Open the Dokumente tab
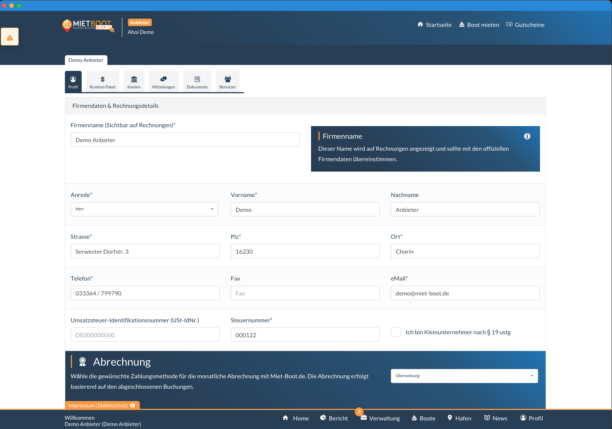The width and height of the screenshot is (612, 429). pos(197,82)
